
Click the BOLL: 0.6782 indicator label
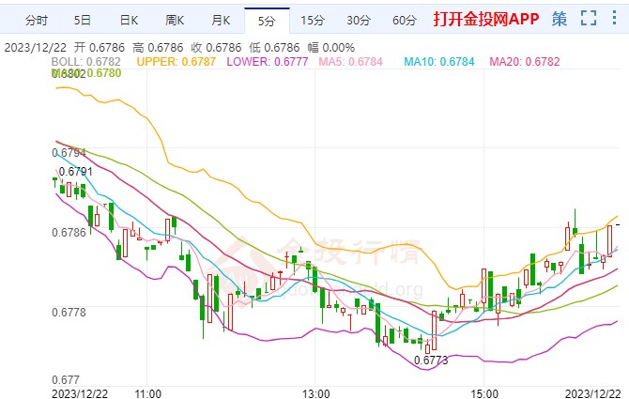85,62
